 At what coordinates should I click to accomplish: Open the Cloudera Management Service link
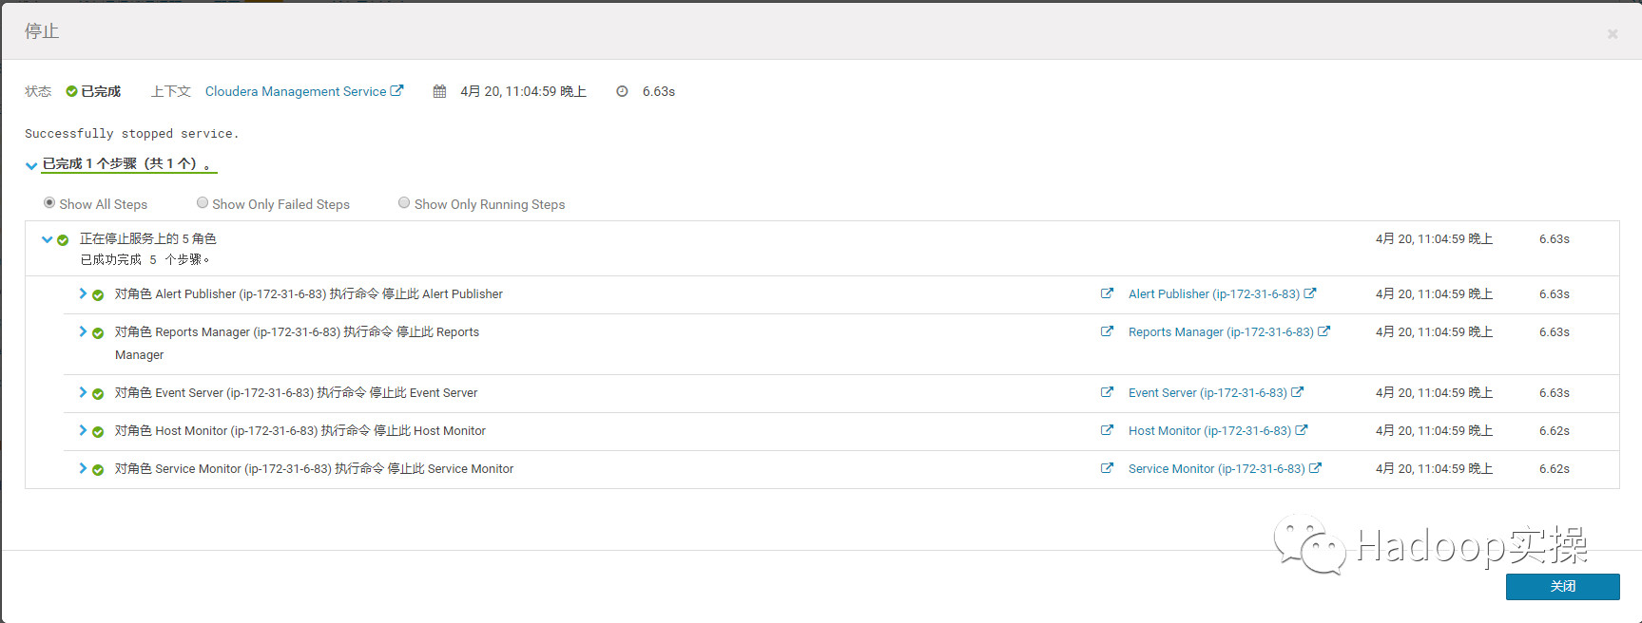[296, 92]
